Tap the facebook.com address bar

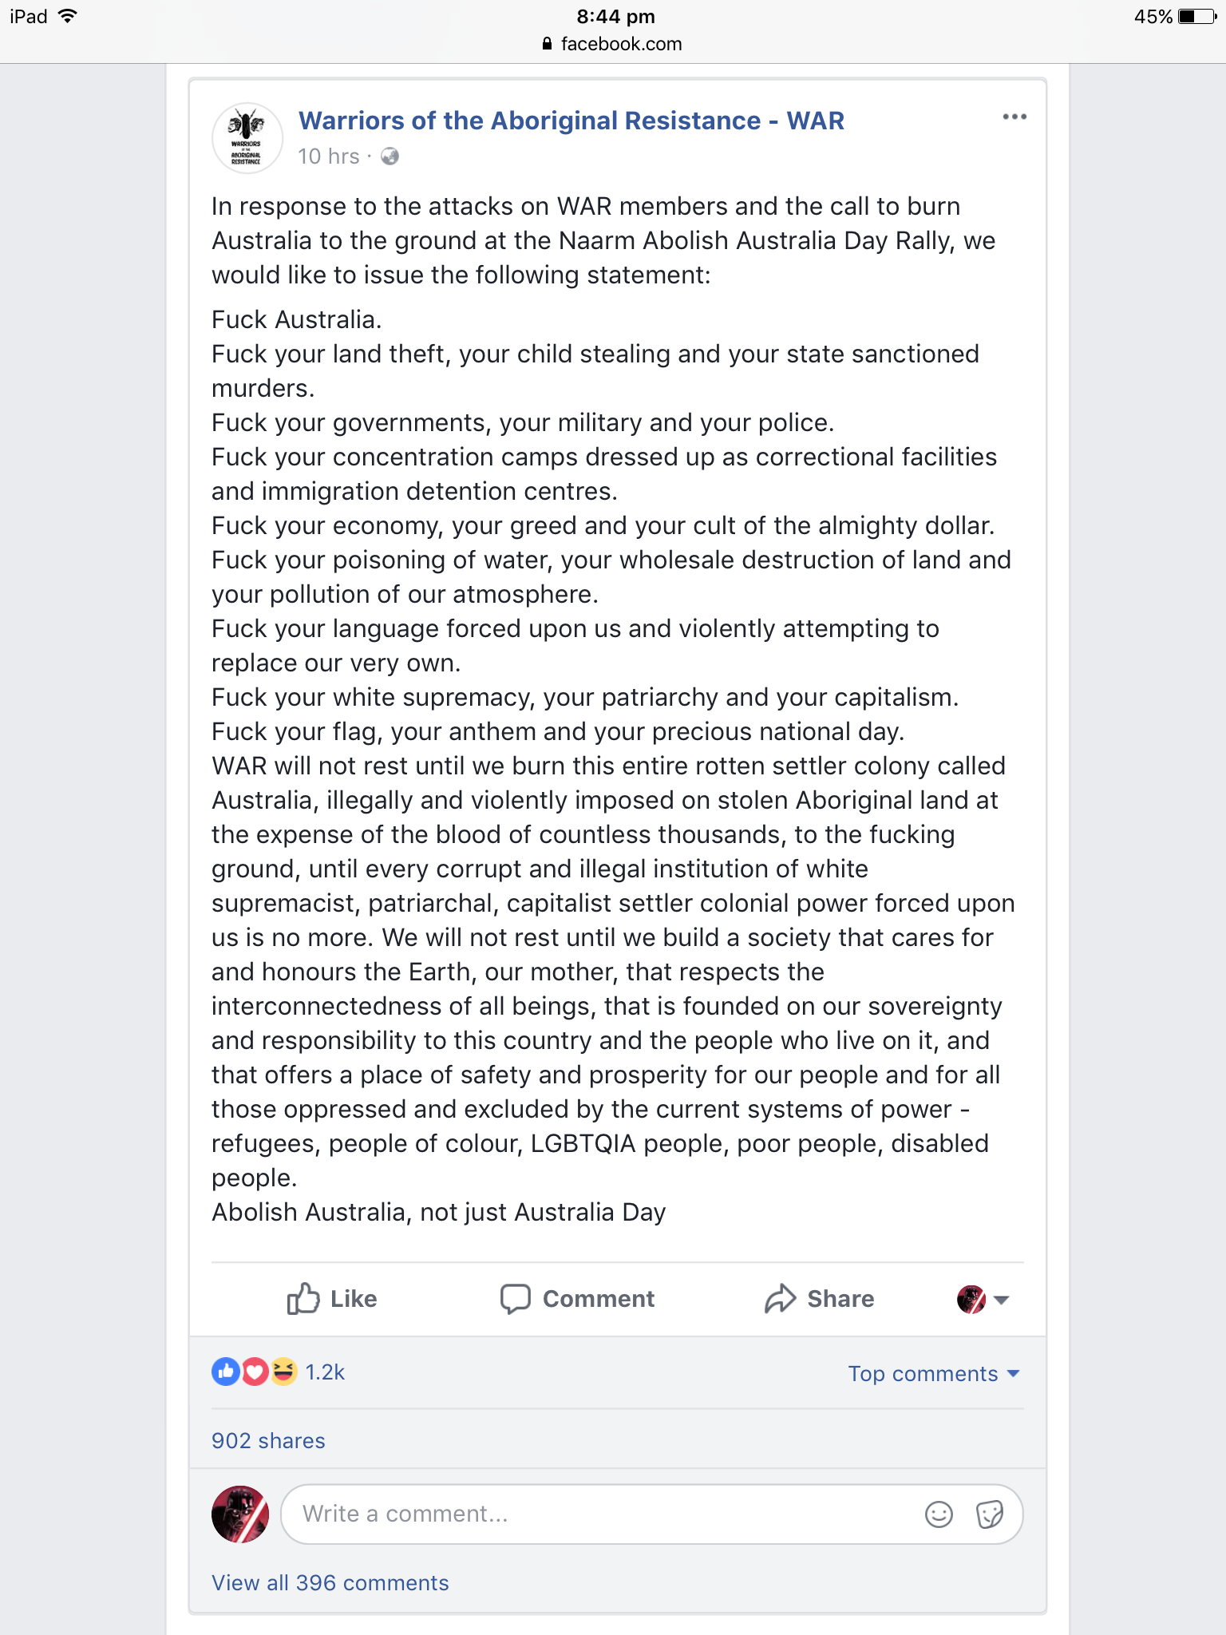click(613, 44)
